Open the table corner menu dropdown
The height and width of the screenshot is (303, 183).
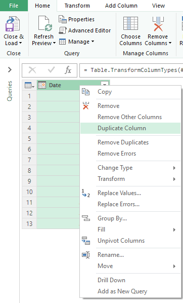29,85
